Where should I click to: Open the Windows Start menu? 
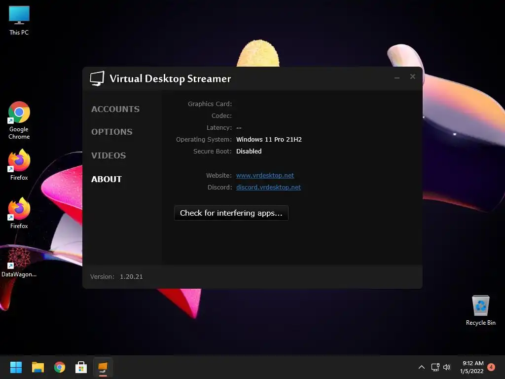click(16, 367)
